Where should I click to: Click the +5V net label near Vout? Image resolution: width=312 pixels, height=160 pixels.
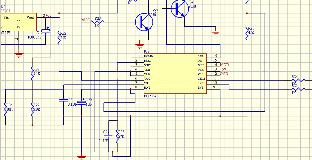[x=49, y=15]
